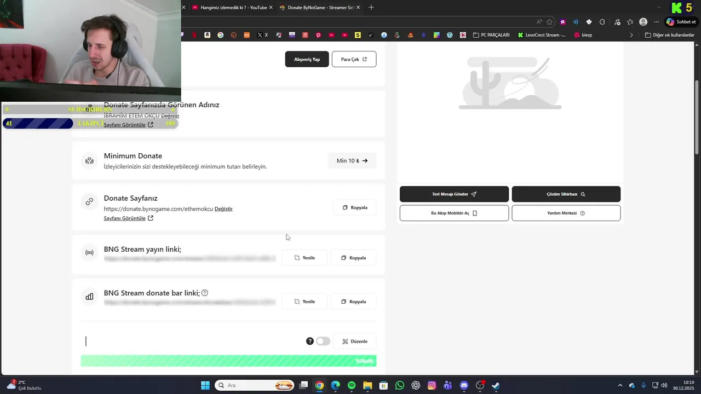The width and height of the screenshot is (701, 394).
Task: Open the help info icon after donate bar linki
Action: [205, 293]
